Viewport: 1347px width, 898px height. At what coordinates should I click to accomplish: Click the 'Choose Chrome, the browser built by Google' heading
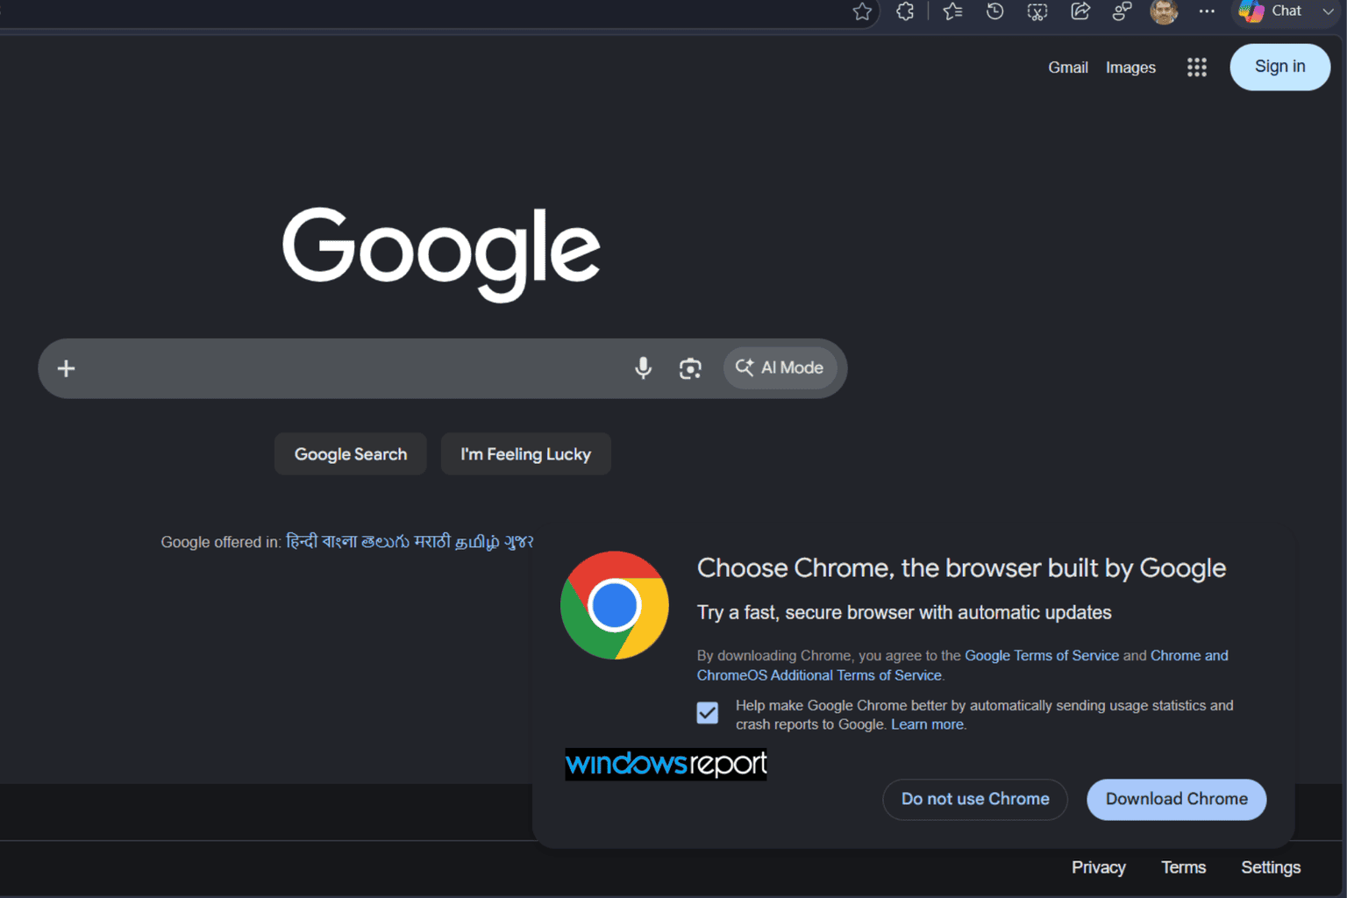[961, 568]
